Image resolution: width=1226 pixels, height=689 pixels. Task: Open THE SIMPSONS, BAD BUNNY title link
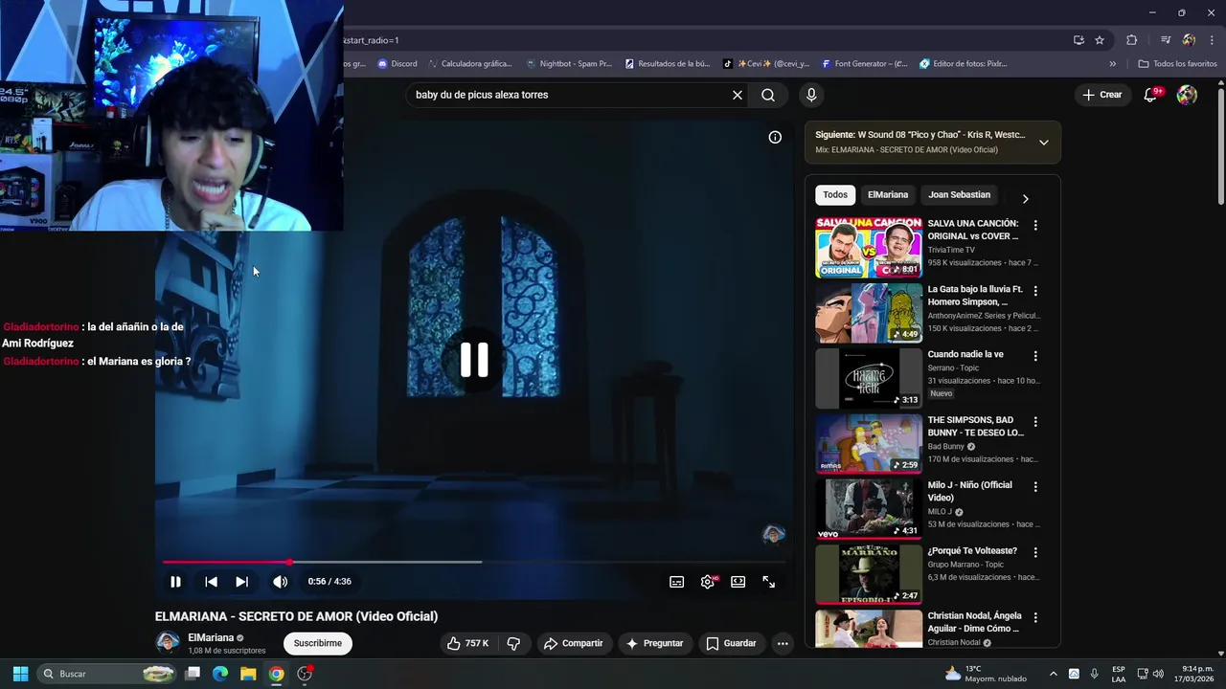(x=975, y=426)
